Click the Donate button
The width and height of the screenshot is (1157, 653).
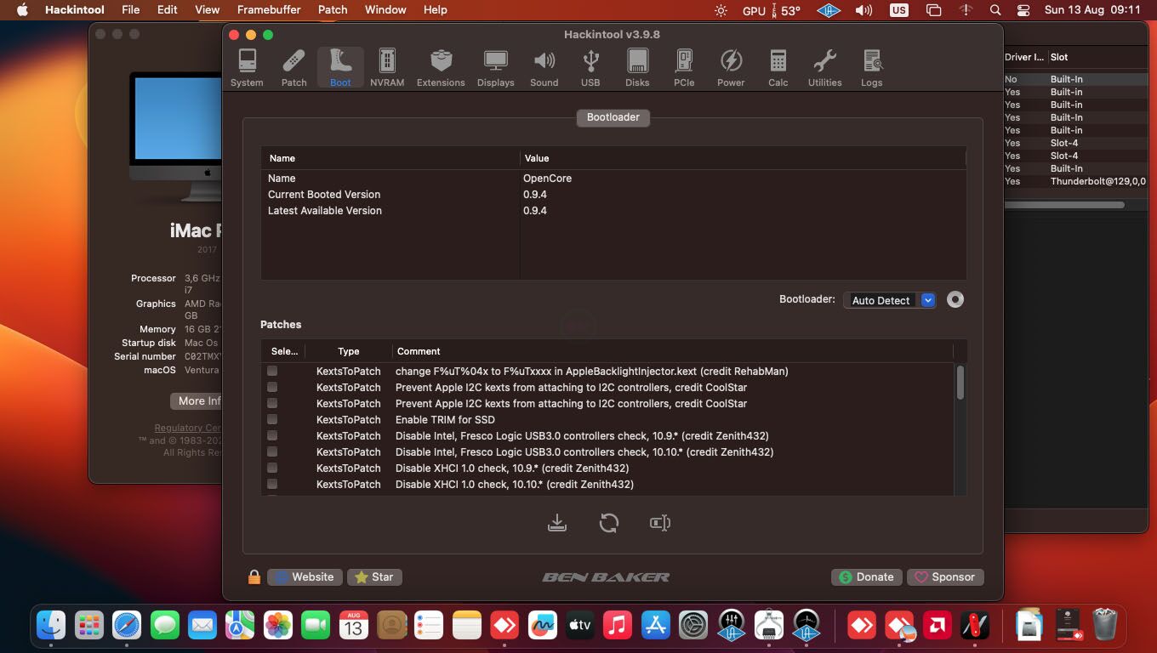coord(866,576)
